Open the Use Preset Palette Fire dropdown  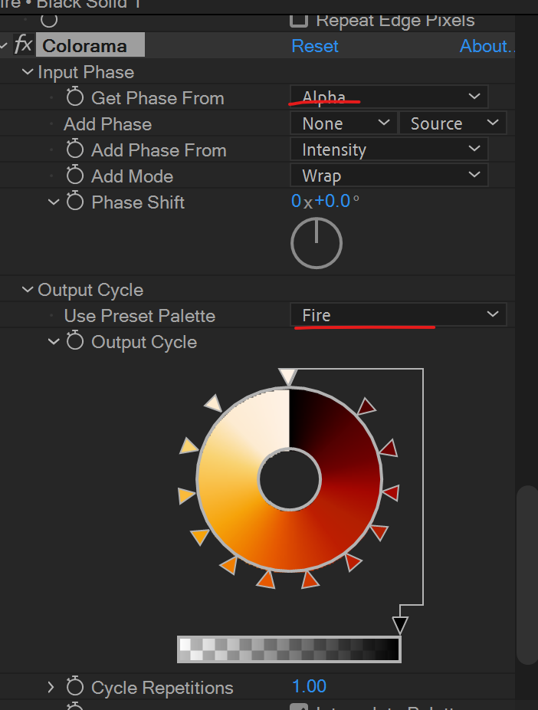398,315
